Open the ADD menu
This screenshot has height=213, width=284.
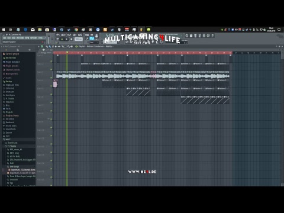13,38
